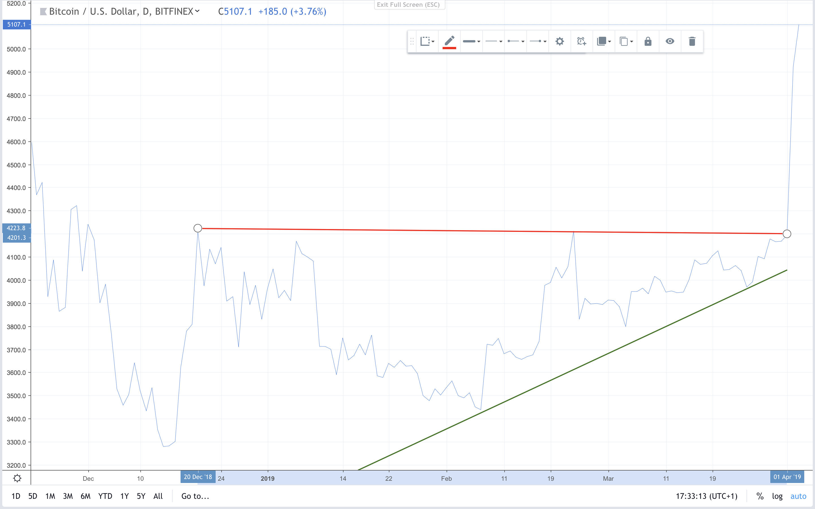Open chart settings gear at bottom left
The width and height of the screenshot is (815, 509).
[x=17, y=478]
